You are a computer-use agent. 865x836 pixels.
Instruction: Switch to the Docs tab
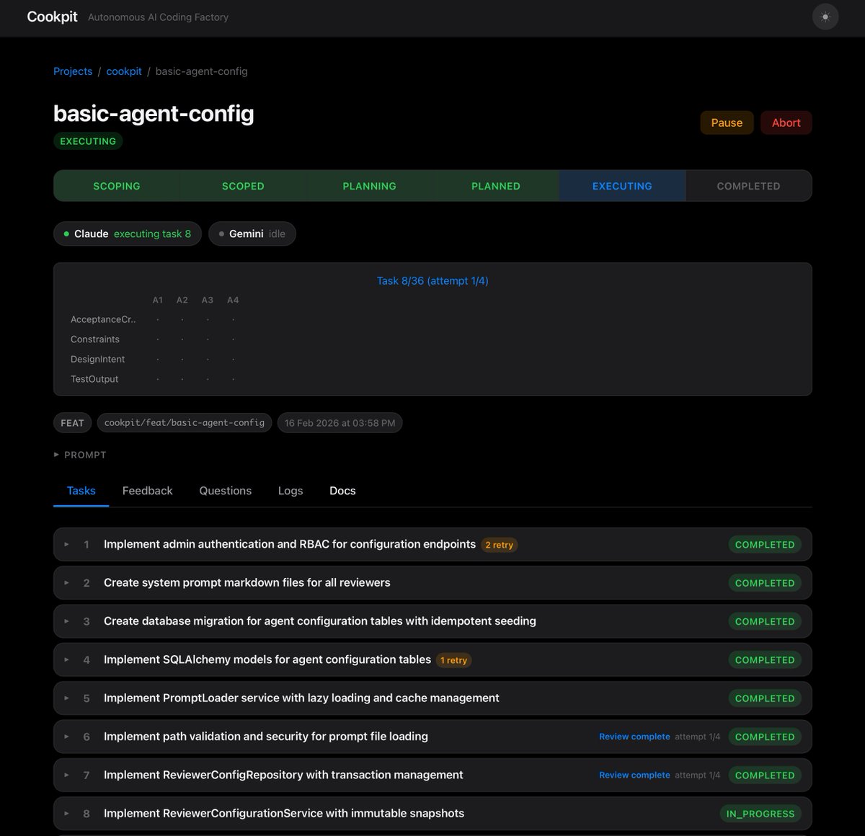click(342, 491)
